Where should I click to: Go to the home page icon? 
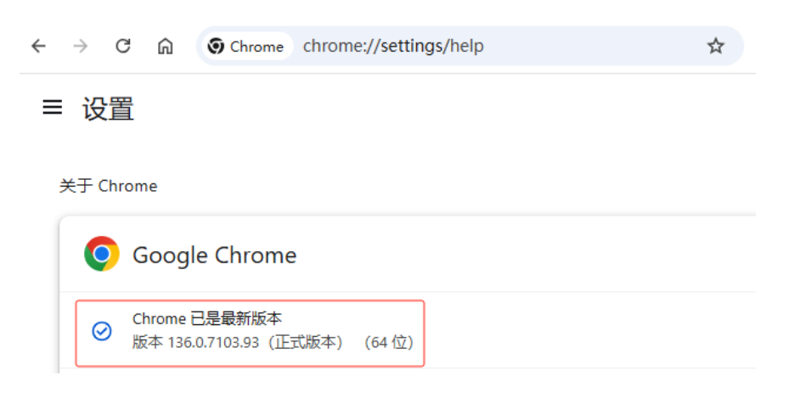(x=165, y=46)
